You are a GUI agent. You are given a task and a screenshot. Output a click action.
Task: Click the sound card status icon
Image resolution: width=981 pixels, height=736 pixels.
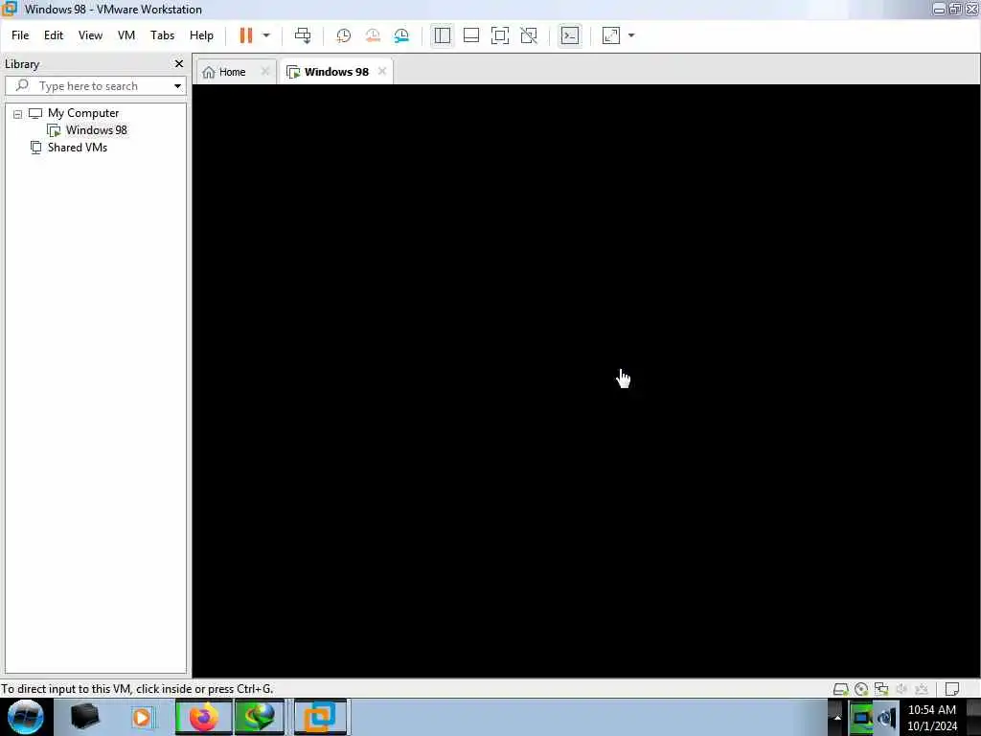901,689
